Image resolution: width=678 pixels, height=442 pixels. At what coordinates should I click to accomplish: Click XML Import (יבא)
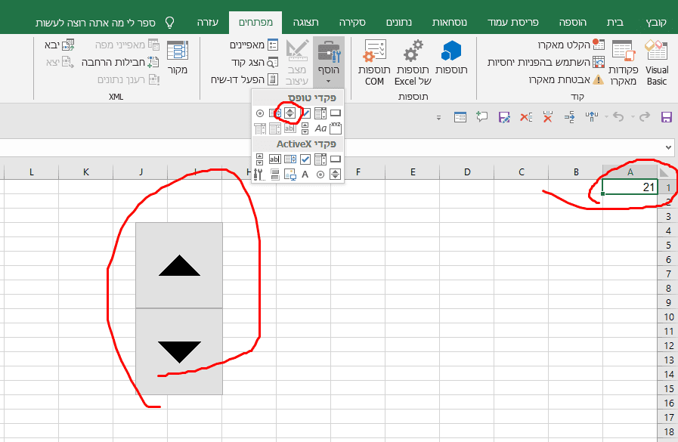(x=59, y=45)
